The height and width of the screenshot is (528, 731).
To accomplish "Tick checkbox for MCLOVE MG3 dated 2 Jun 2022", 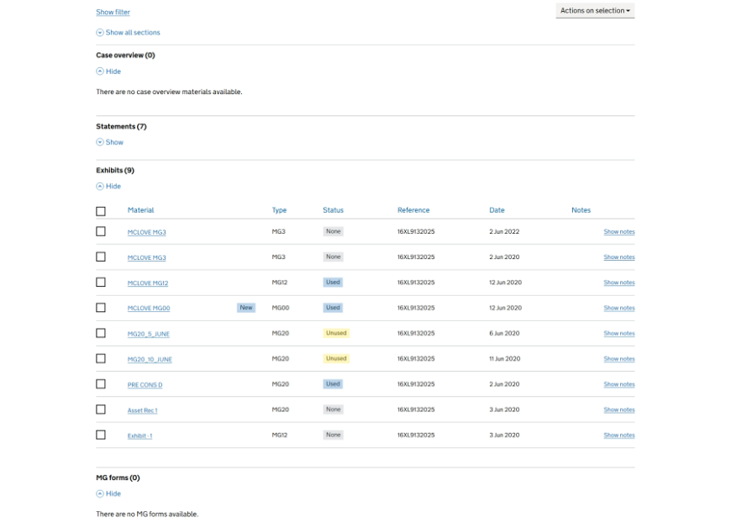I will tap(101, 231).
